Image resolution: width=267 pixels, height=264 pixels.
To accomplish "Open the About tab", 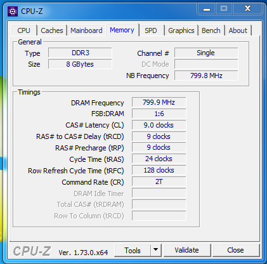I will (238, 30).
